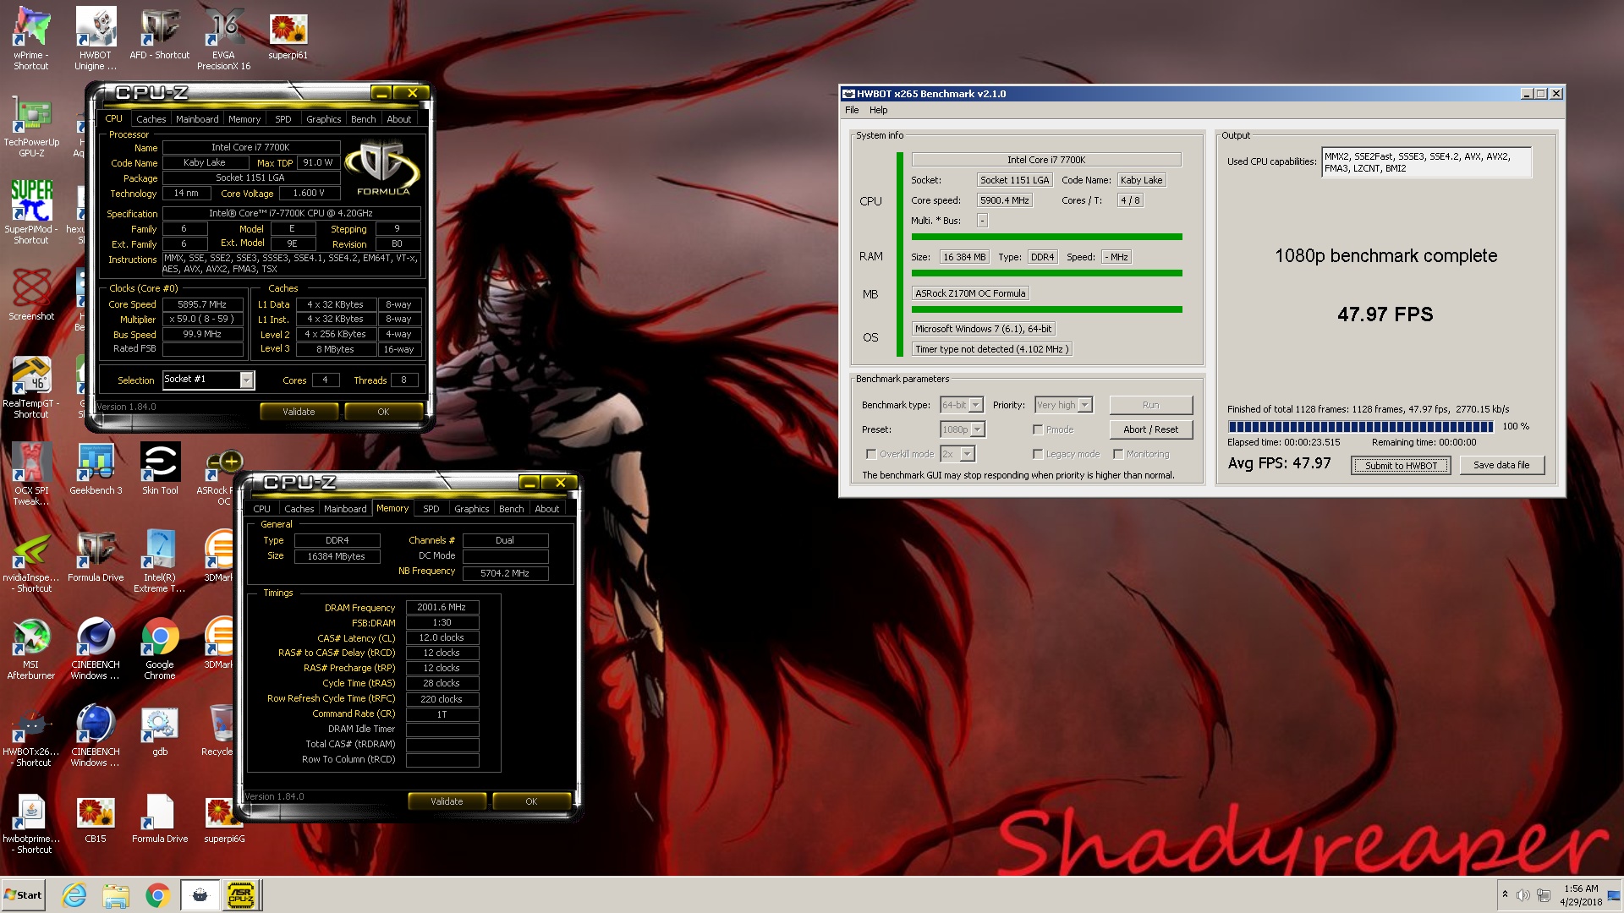
Task: Open the Overkill multiplier 2x dropdown
Action: pos(957,454)
